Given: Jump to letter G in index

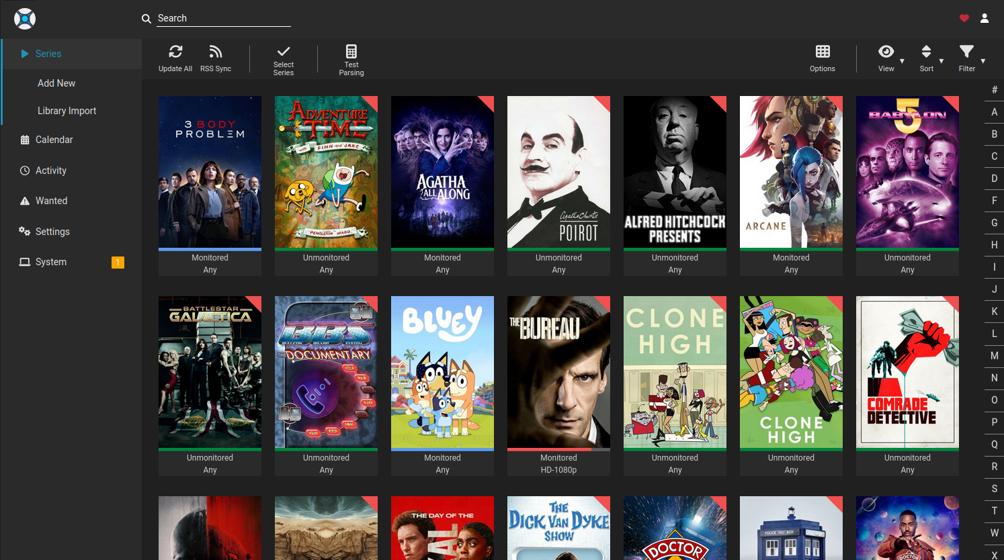Looking at the screenshot, I should click(x=995, y=223).
